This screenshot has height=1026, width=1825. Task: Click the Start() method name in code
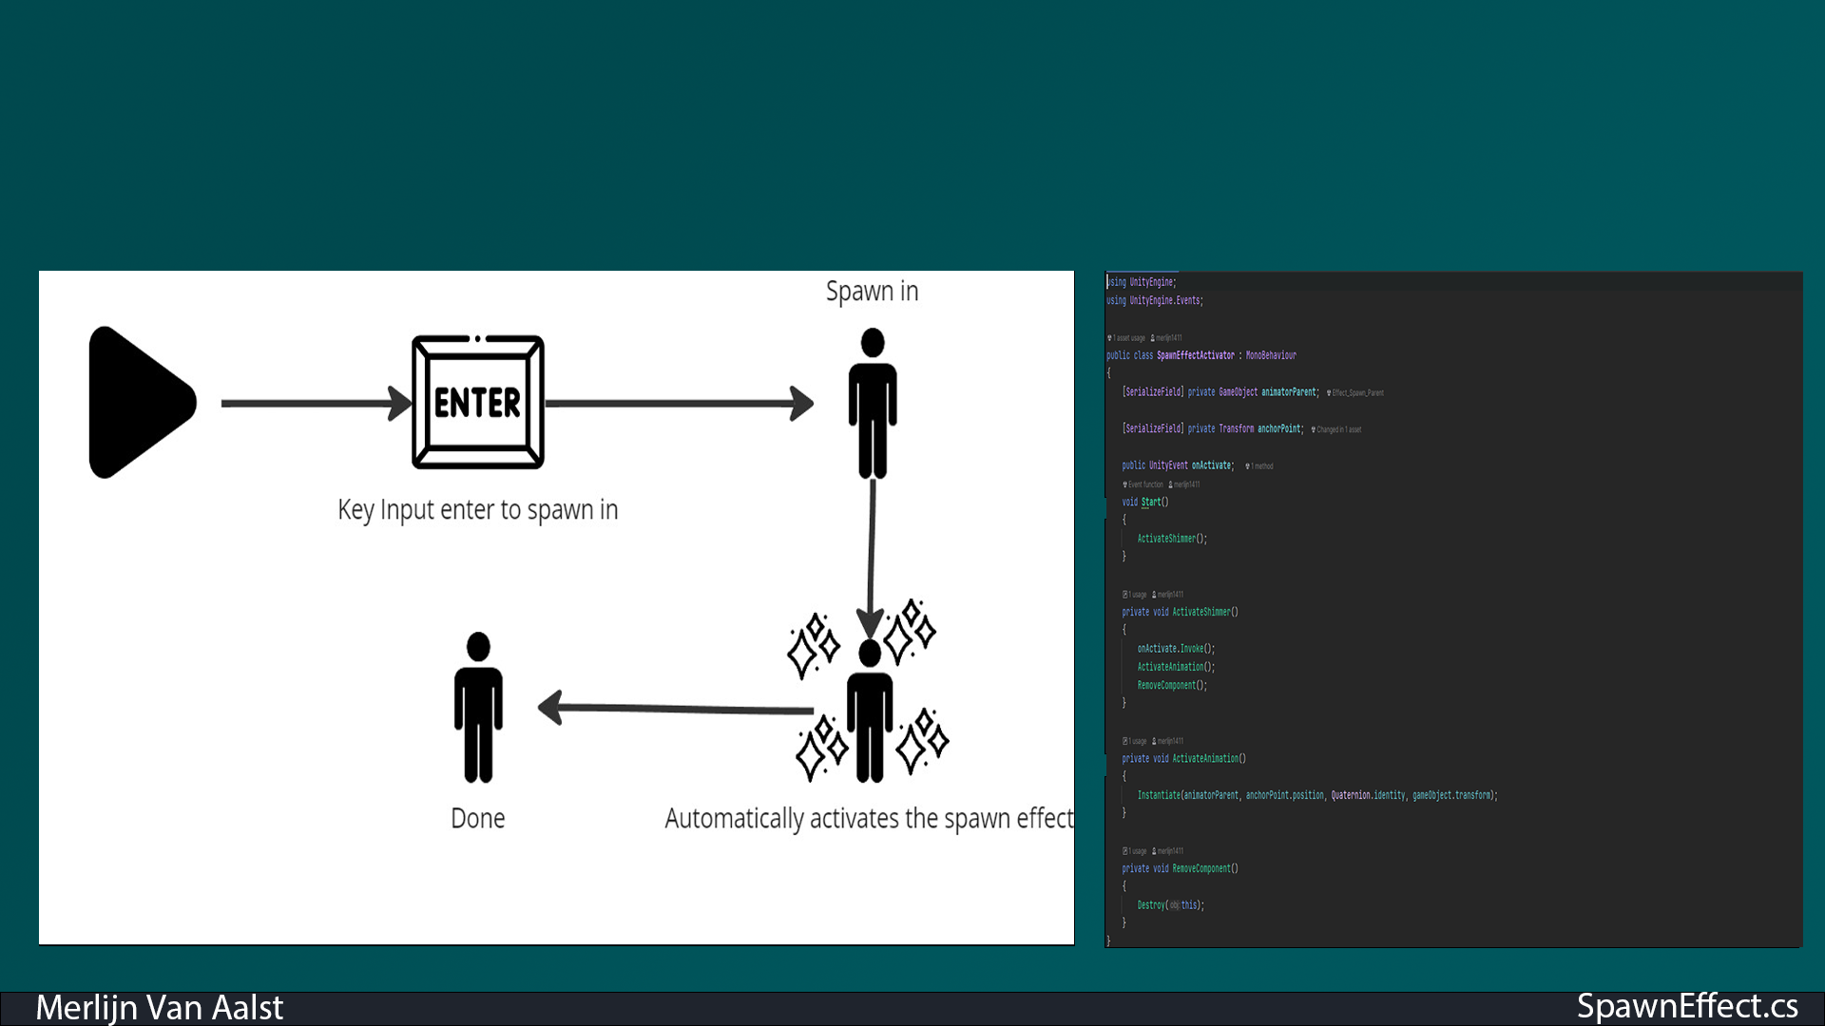[1151, 502]
